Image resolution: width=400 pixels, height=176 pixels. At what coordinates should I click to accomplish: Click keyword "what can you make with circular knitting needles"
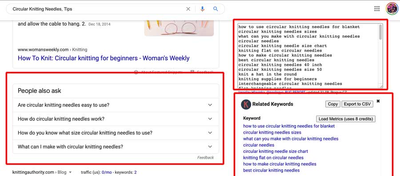291,139
